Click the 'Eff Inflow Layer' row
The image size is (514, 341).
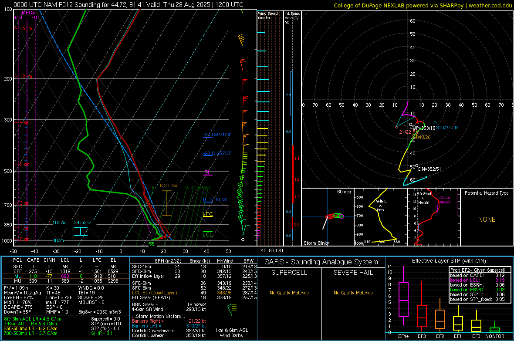(194, 276)
